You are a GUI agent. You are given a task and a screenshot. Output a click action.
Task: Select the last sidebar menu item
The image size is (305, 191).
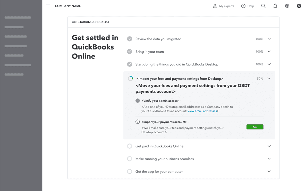coord(14,74)
